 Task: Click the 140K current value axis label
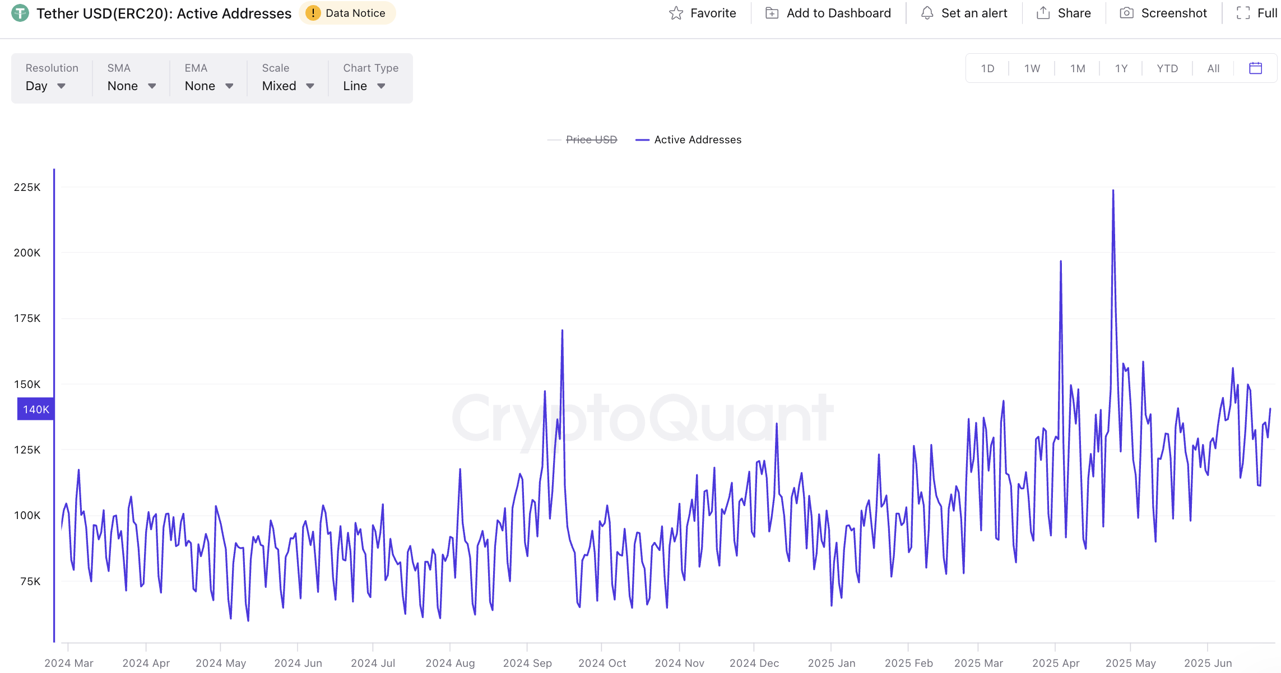point(36,409)
